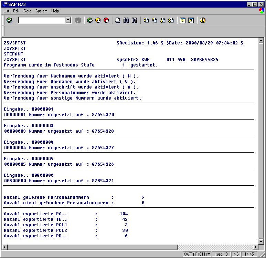Click the yellow Exit arrow icon
The width and height of the screenshot is (266, 258).
[x=98, y=20]
